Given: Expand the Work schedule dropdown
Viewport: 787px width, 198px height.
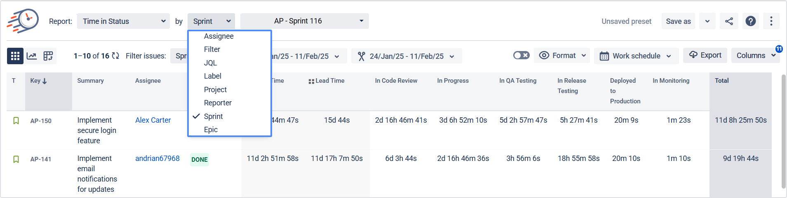Looking at the screenshot, I should coord(636,56).
